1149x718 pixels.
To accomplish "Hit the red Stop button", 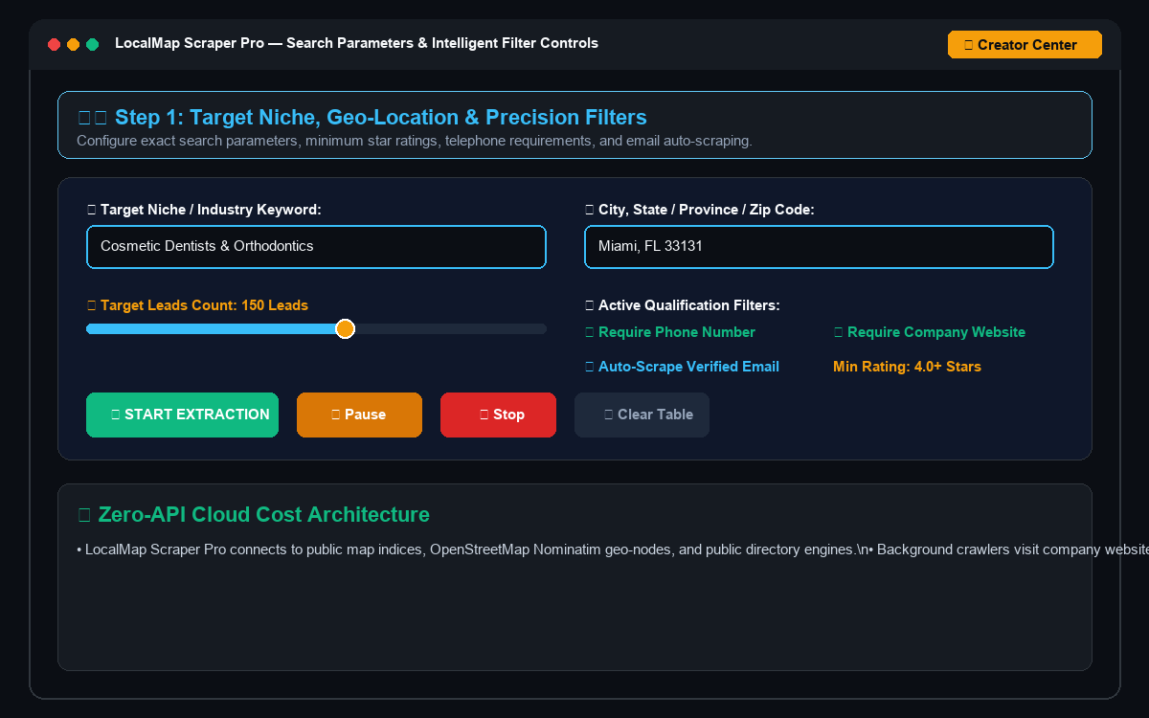I will (498, 415).
